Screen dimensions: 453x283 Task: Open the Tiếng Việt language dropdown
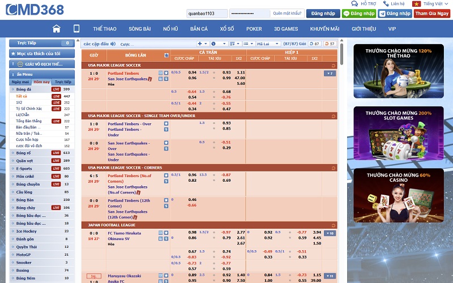pyautogui.click(x=430, y=4)
